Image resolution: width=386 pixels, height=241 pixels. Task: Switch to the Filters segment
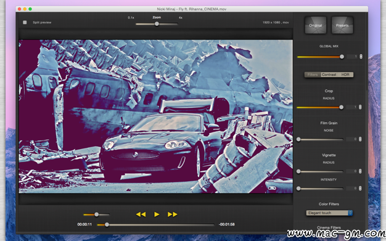pyautogui.click(x=313, y=75)
